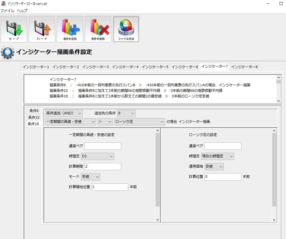This screenshot has height=239, width=286.
Task: Switch to the インジケーター8 tab
Action: click(x=244, y=67)
